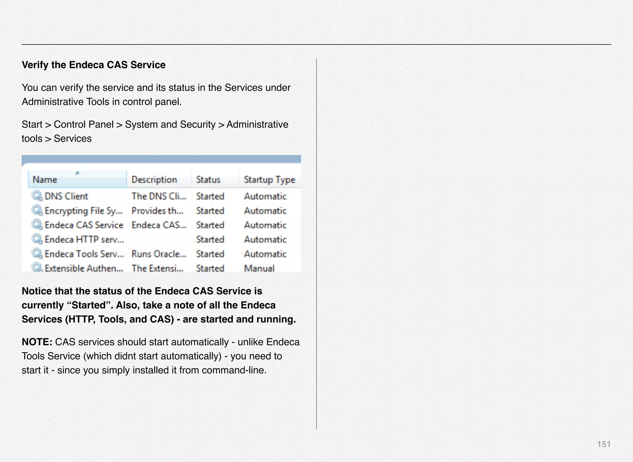The image size is (633, 462).
Task: Click the Extensible Authentication service gear icon
Action: click(37, 267)
